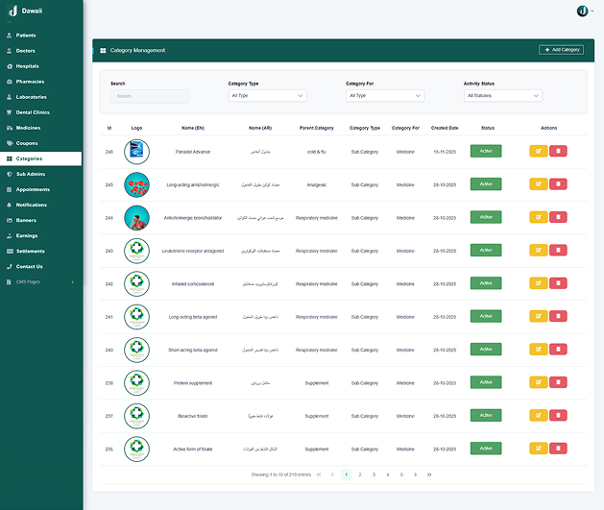Open the Category Type dropdown
Screen dimensions: 604x510
point(267,96)
